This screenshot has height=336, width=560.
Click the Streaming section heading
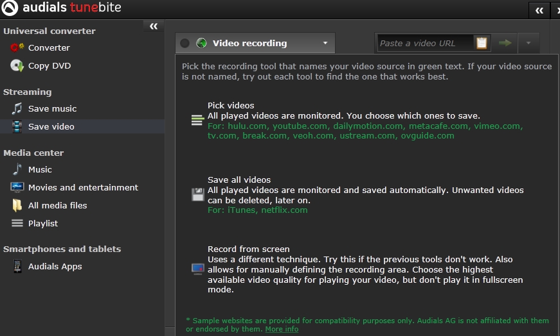(28, 92)
